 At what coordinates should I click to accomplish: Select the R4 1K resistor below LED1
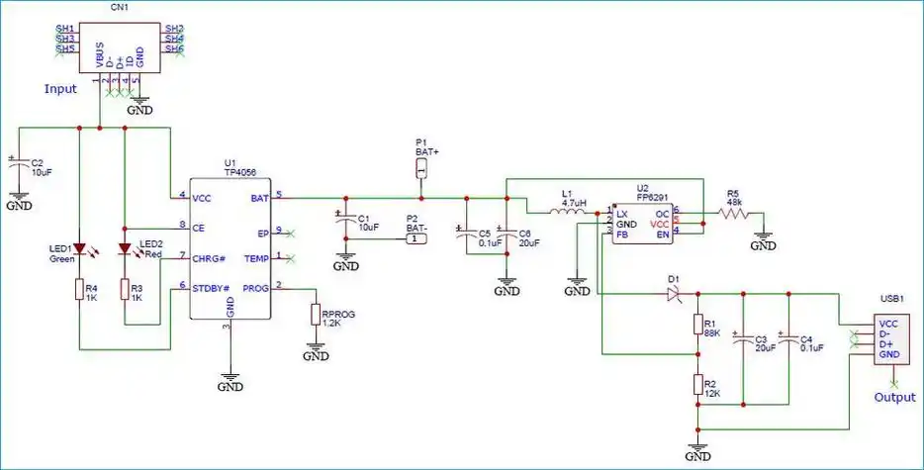coord(78,289)
